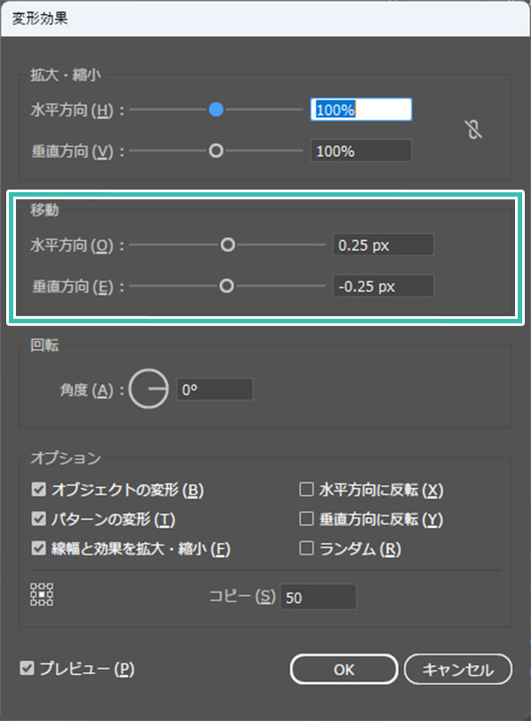The image size is (531, 721).
Task: Click the OK button
Action: 344,670
